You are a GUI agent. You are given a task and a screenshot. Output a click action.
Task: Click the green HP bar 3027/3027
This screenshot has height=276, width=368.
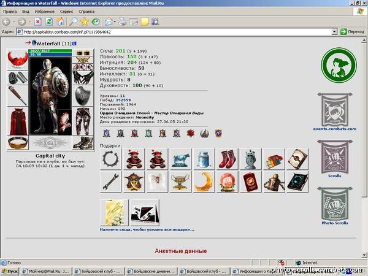point(50,51)
